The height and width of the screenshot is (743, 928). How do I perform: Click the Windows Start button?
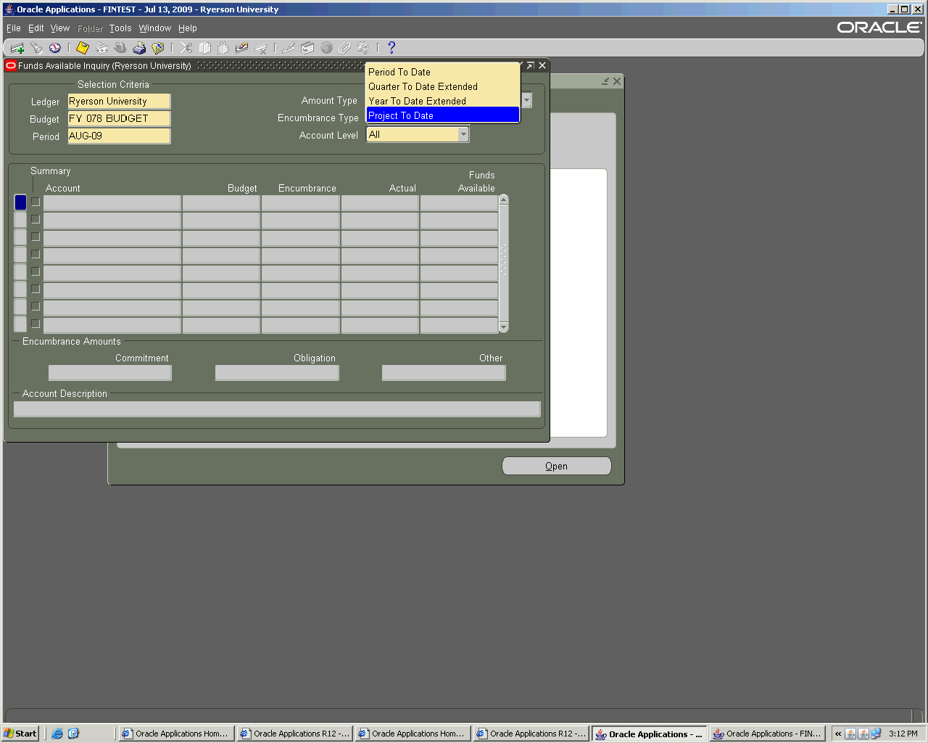point(20,734)
